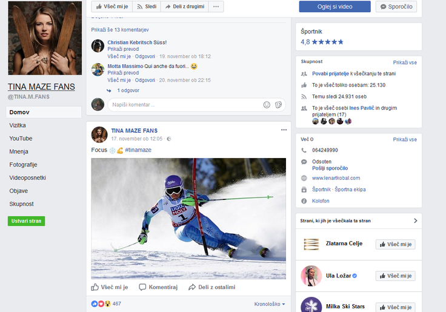Screen dimensions: 446x312
Task: Open the skier slalom photo
Action: pyautogui.click(x=188, y=219)
